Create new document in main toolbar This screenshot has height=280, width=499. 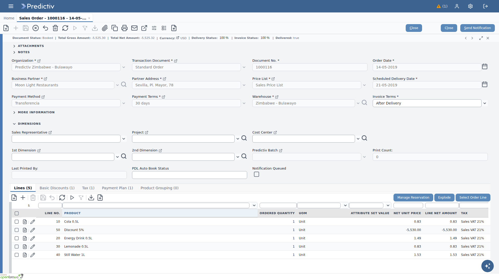(6, 28)
